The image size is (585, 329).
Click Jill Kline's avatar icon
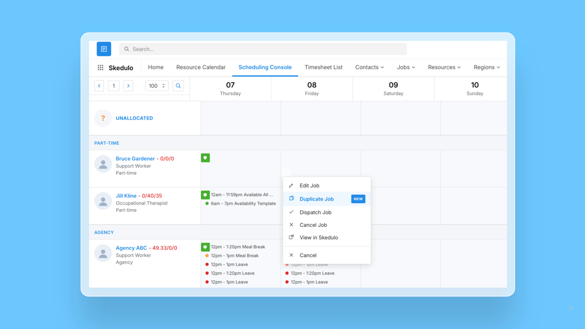[x=103, y=201]
